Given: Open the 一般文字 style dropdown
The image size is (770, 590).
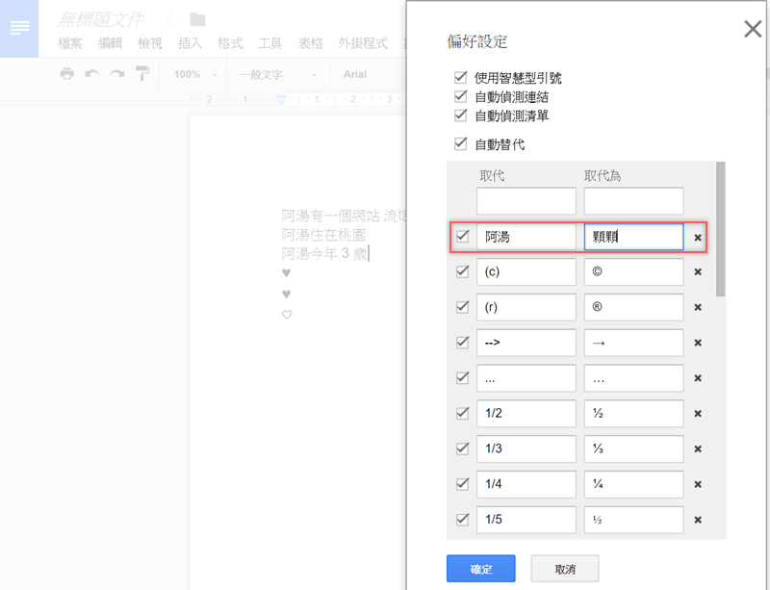Looking at the screenshot, I should [x=278, y=74].
